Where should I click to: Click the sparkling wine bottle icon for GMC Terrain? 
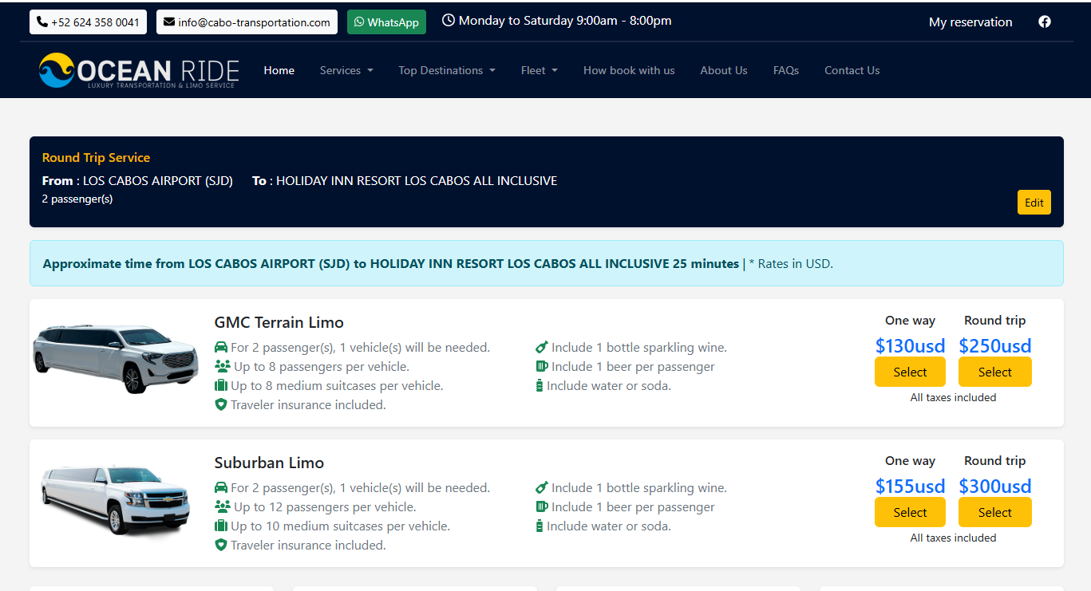coord(542,348)
